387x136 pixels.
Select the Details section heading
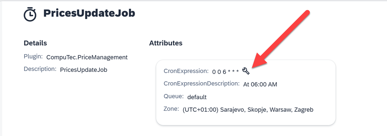(35, 43)
